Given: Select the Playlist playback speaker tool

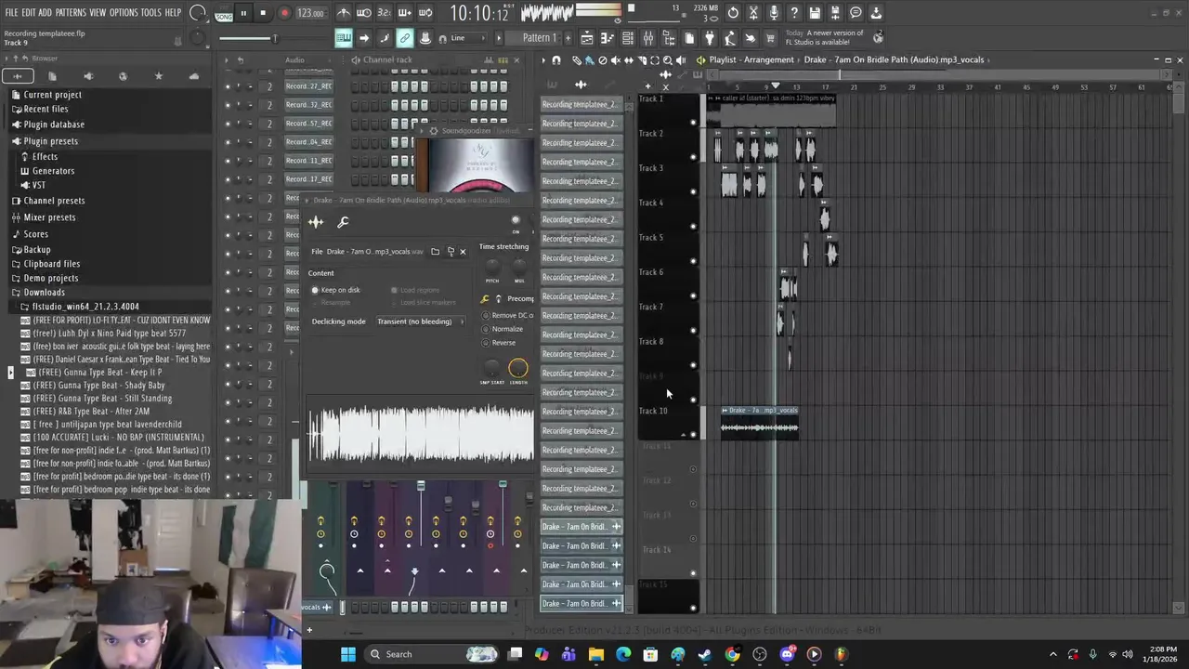Looking at the screenshot, I should 680,60.
